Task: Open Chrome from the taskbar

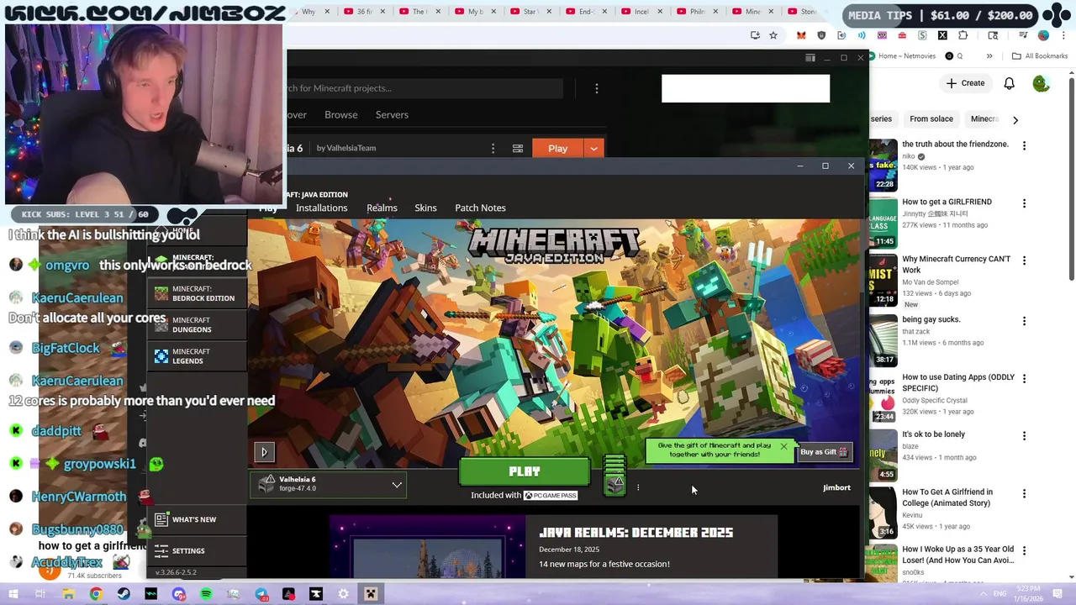Action: [96, 594]
